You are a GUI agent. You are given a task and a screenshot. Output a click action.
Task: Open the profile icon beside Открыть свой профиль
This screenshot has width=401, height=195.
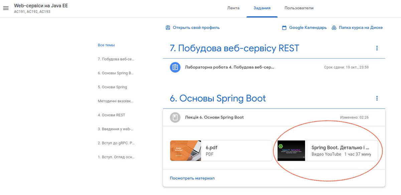pos(168,28)
